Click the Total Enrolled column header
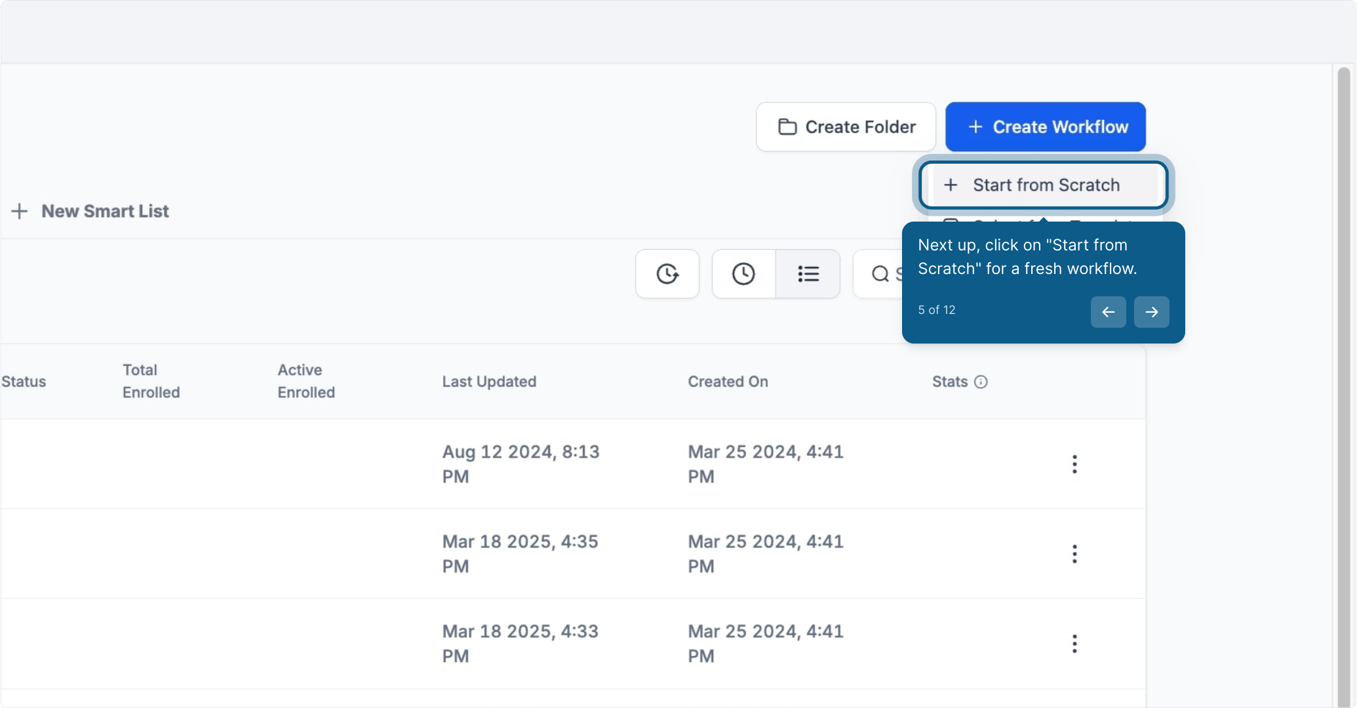The width and height of the screenshot is (1357, 708). [151, 381]
